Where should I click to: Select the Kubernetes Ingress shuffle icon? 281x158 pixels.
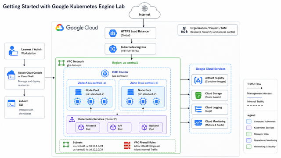pyautogui.click(x=113, y=49)
